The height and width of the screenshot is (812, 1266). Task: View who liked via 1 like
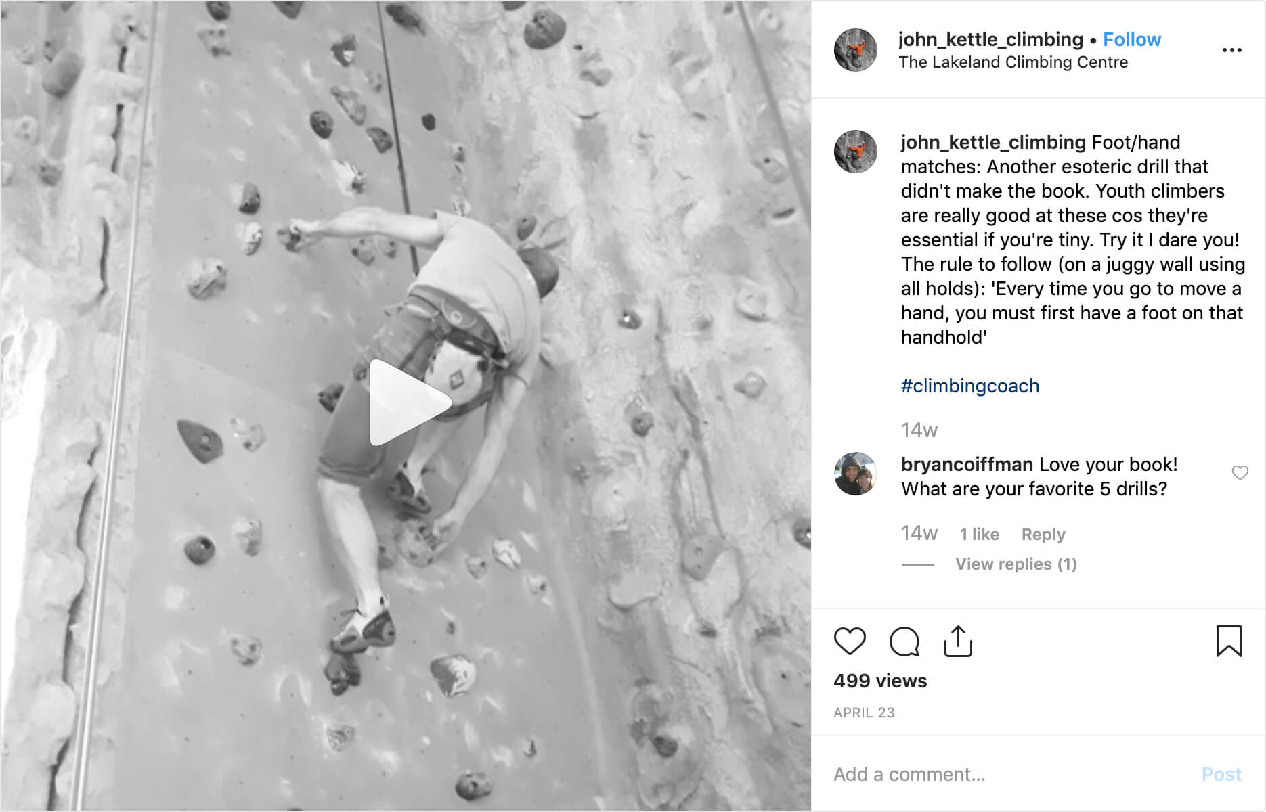point(979,534)
